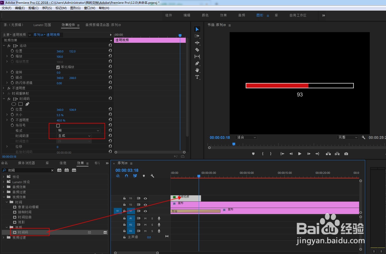
Task: Expand the 音频效果 folder
Action: click(x=4, y=187)
